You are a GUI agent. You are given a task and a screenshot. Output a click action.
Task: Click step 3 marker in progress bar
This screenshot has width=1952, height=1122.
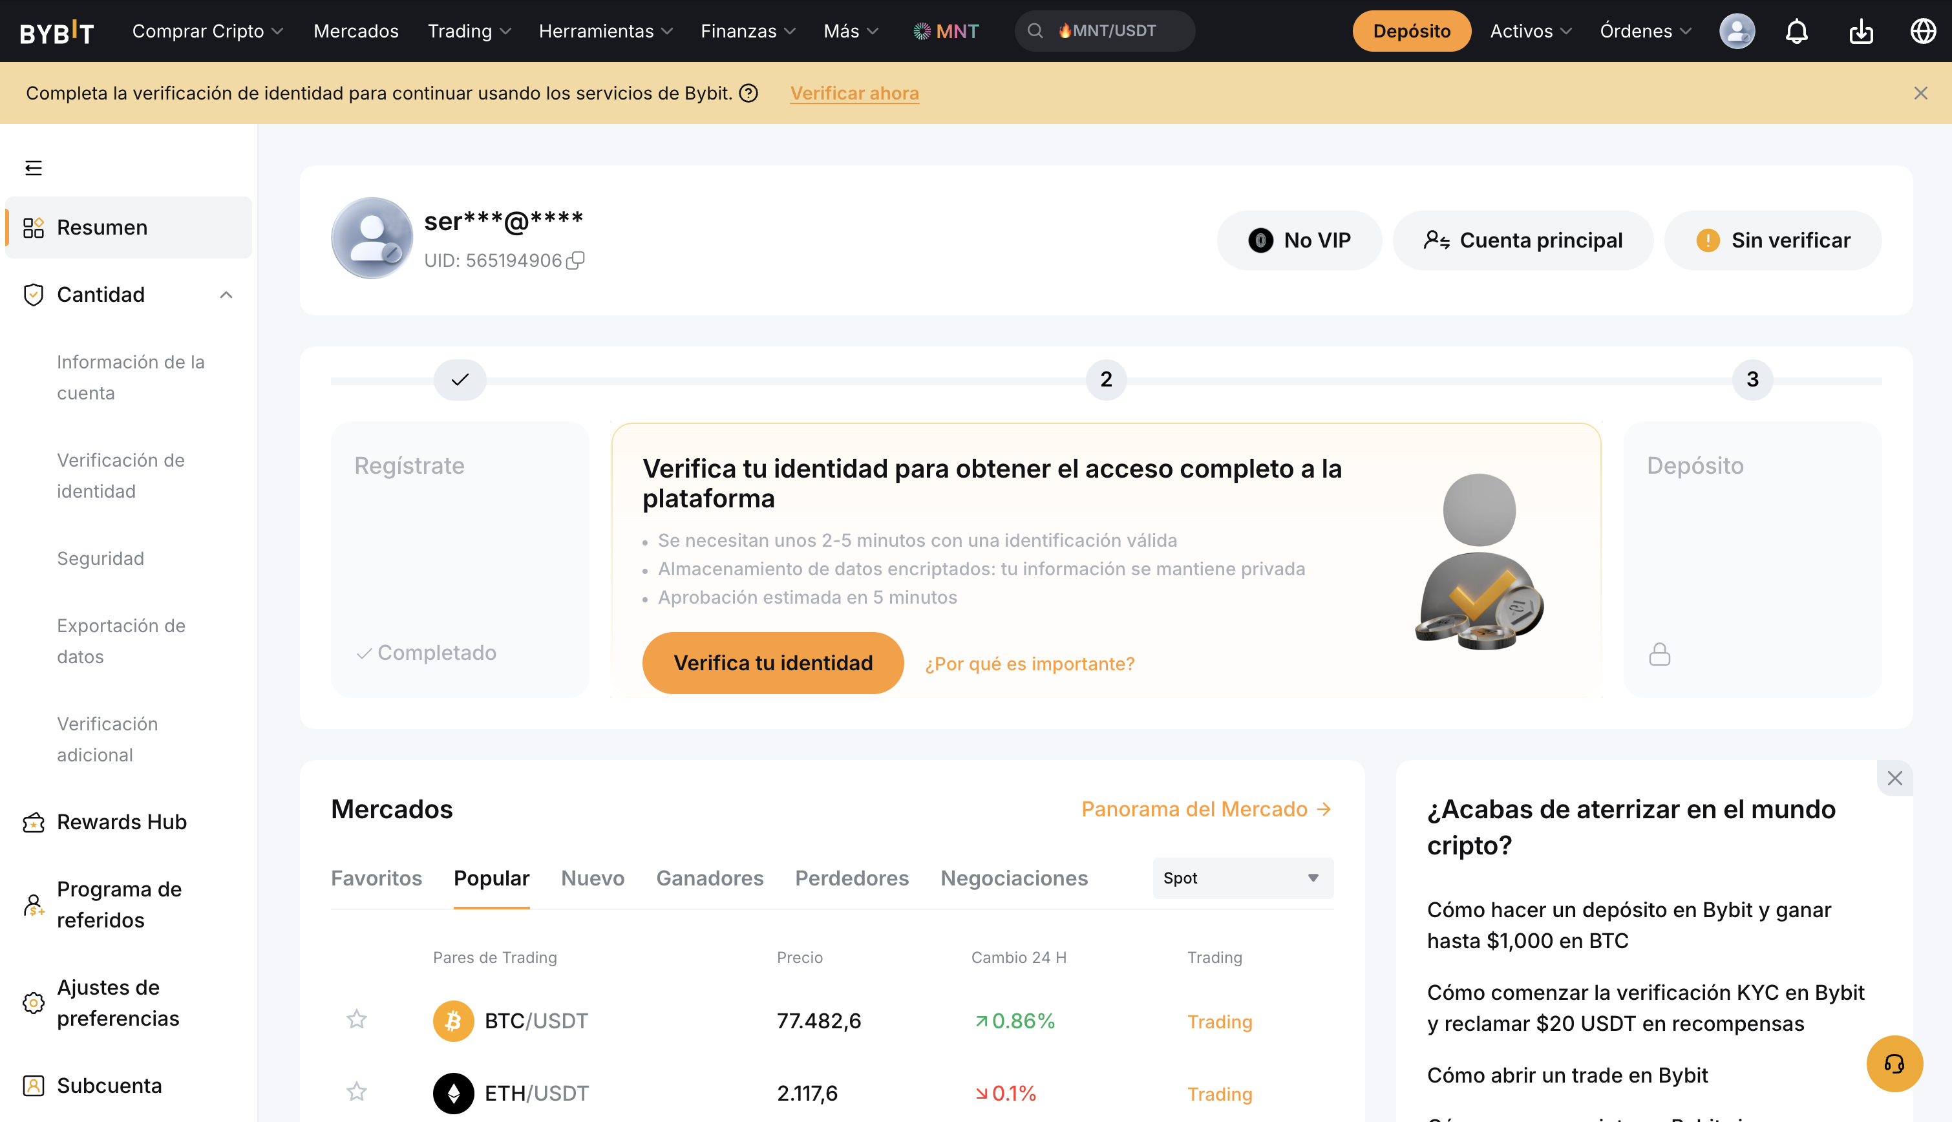point(1752,379)
